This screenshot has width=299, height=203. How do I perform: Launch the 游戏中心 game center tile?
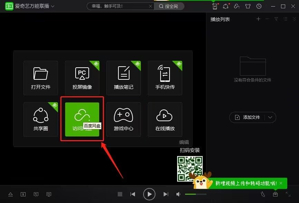(x=123, y=119)
